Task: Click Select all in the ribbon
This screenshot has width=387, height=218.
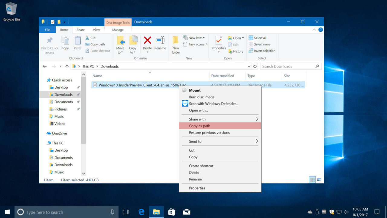Action: coord(257,38)
